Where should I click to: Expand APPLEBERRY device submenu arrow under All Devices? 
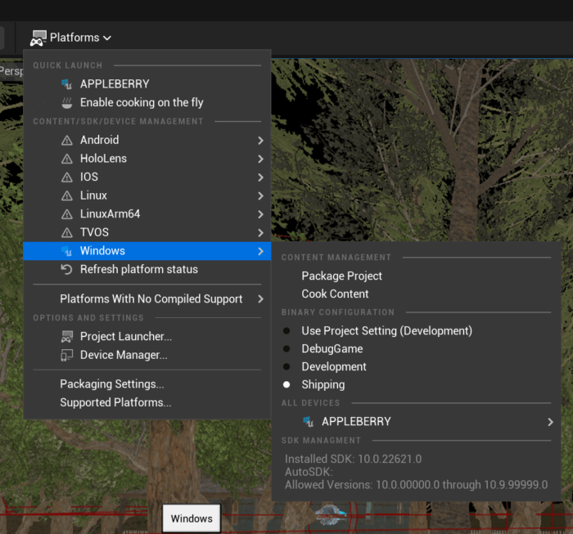[x=550, y=422]
